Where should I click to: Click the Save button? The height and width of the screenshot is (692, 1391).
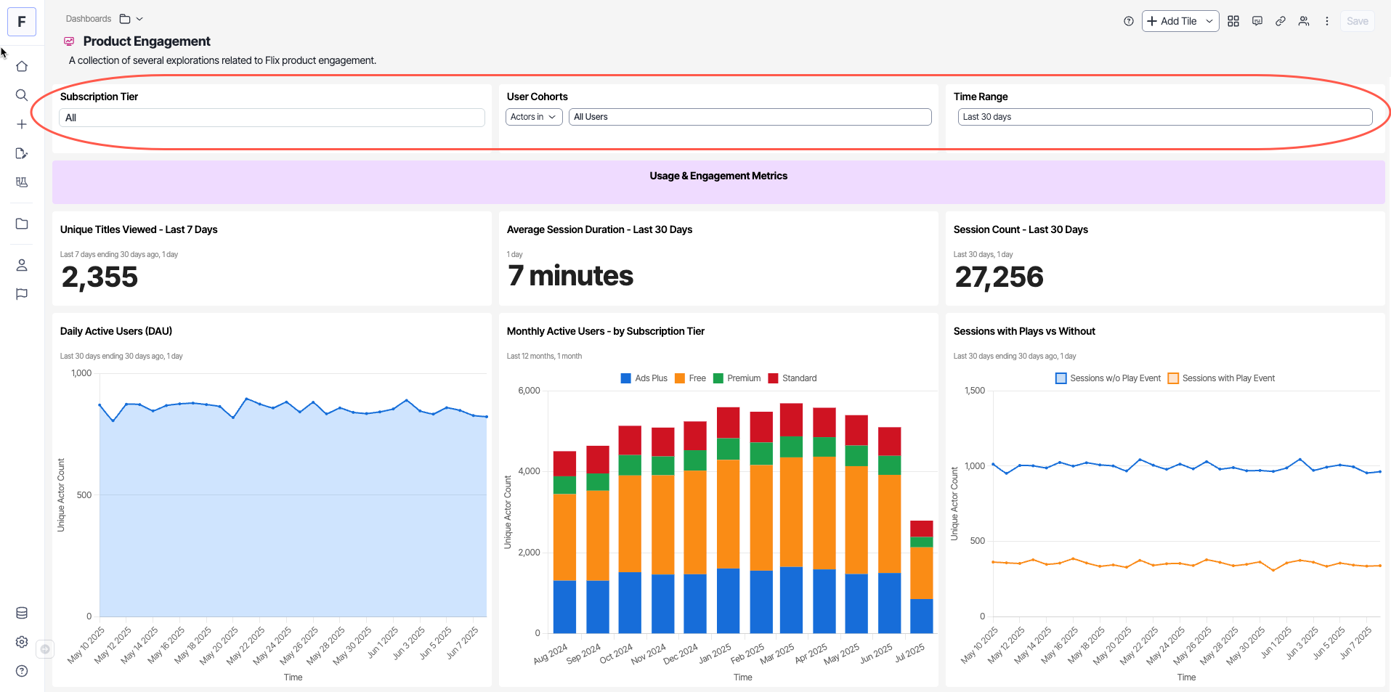[x=1357, y=21]
